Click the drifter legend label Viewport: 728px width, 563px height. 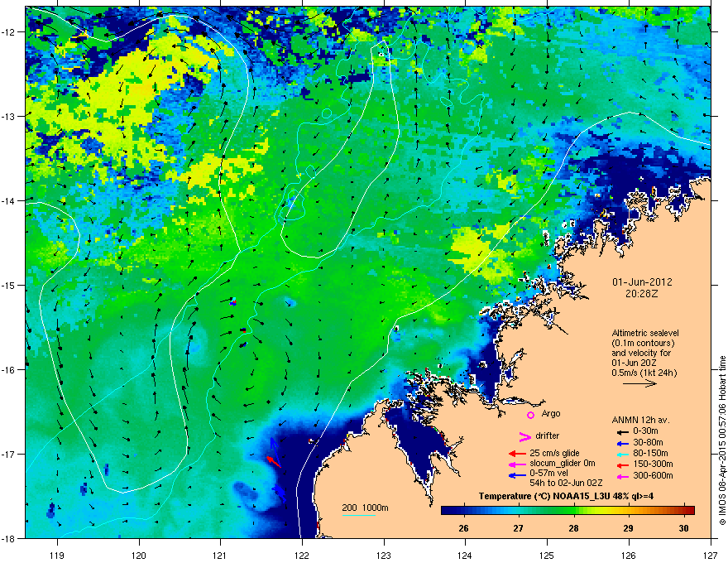(548, 435)
